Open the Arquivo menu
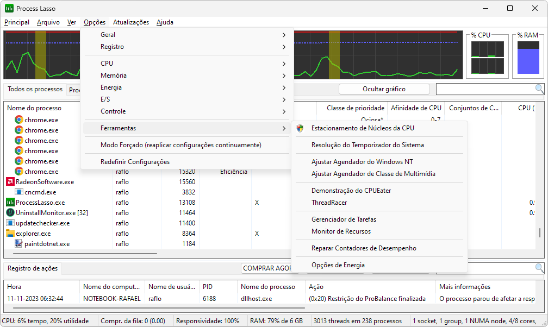This screenshot has width=548, height=327. [x=48, y=22]
